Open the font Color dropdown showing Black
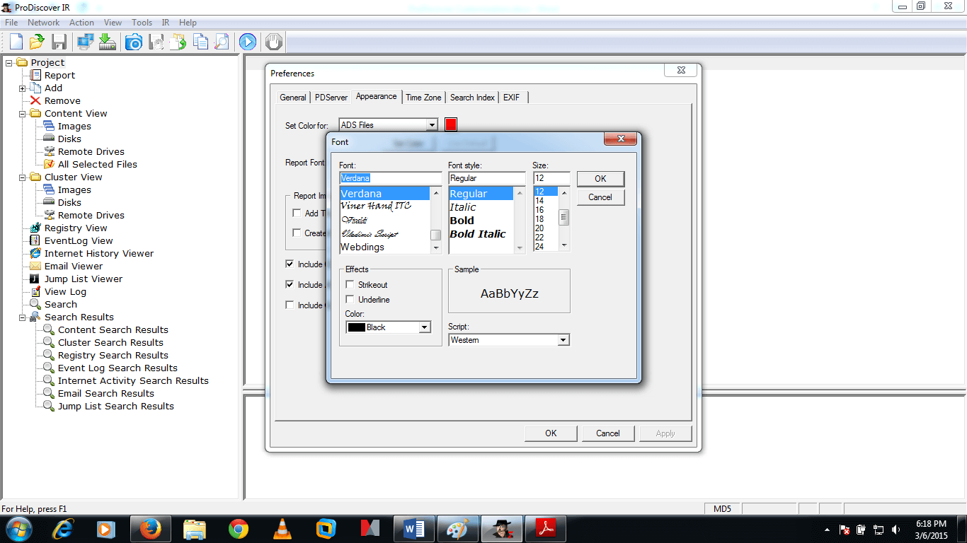The image size is (967, 543). pos(425,327)
